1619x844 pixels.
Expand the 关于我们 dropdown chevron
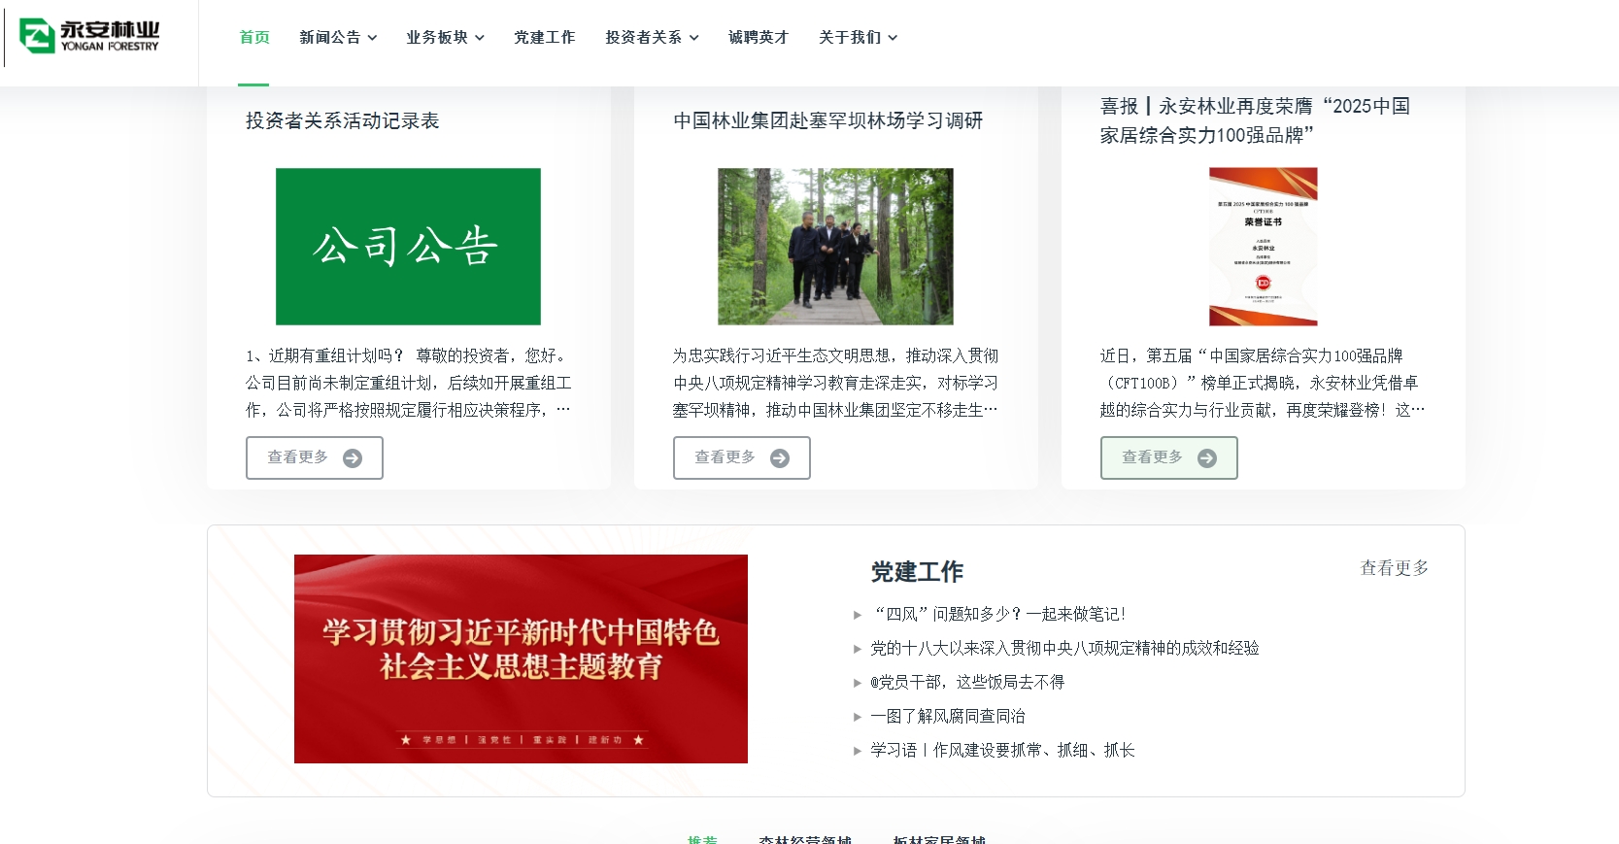893,38
